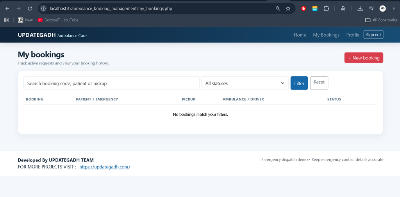
Task: Open Profile in the navigation bar
Action: (x=353, y=35)
